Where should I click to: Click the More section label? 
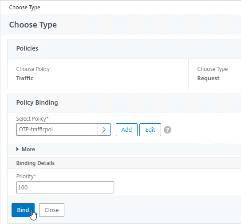(28, 149)
